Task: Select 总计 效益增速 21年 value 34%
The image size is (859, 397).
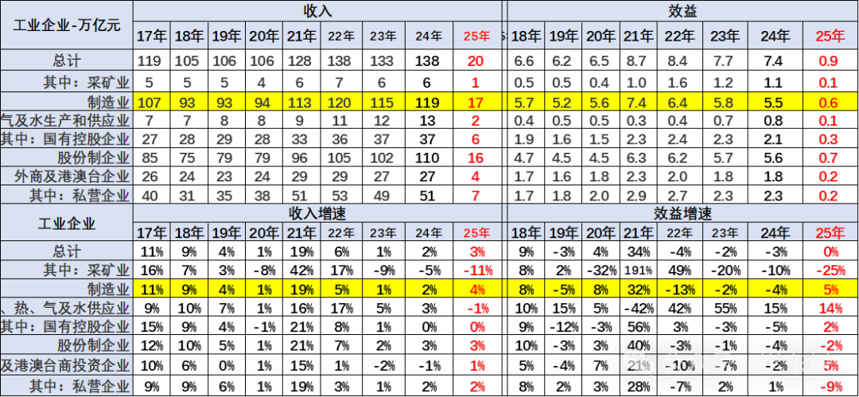Action: point(638,251)
